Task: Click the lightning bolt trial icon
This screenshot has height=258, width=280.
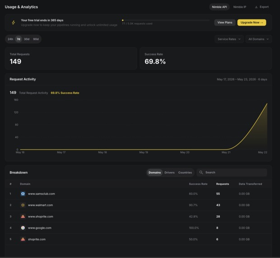Action: coord(14,23)
